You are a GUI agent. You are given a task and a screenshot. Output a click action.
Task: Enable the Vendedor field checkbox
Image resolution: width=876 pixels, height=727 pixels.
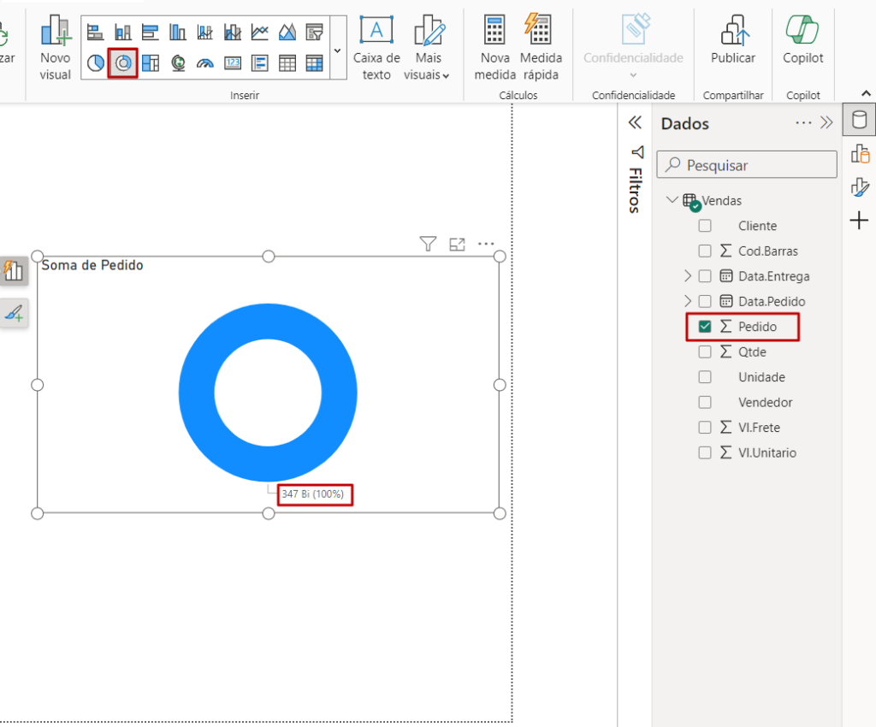(x=705, y=402)
